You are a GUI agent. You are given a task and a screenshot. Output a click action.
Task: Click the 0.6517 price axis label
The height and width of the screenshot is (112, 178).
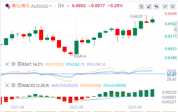pyautogui.click(x=171, y=36)
